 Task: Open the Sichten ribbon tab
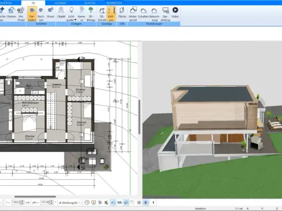(x=90, y=3)
